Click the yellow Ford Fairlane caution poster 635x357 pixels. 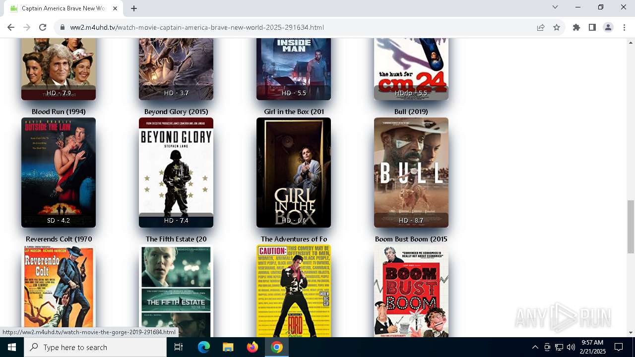(x=294, y=291)
